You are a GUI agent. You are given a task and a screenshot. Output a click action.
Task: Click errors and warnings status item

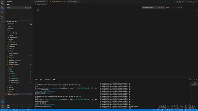coord(15,110)
